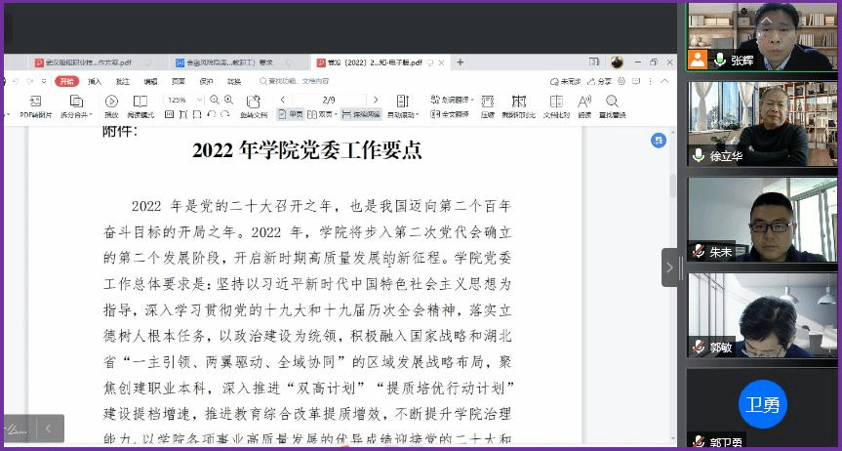
Task: Click the 旋转文档 rotate document icon
Action: [253, 102]
